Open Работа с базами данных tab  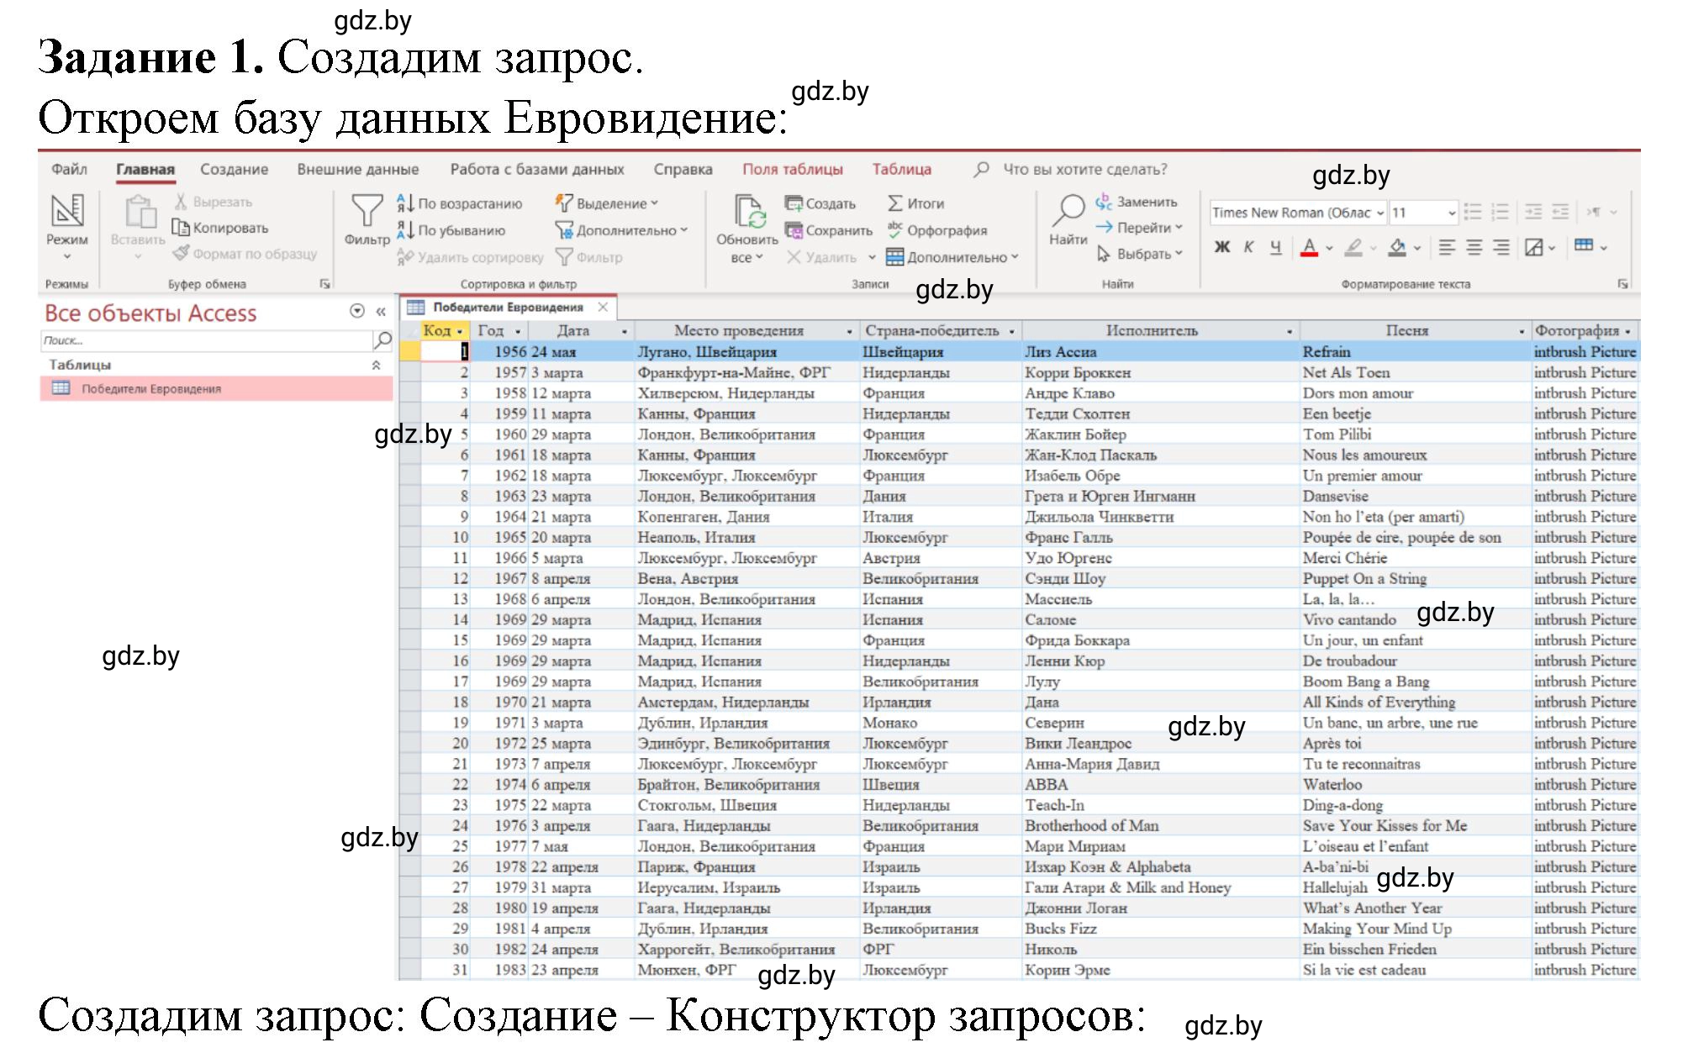click(537, 169)
